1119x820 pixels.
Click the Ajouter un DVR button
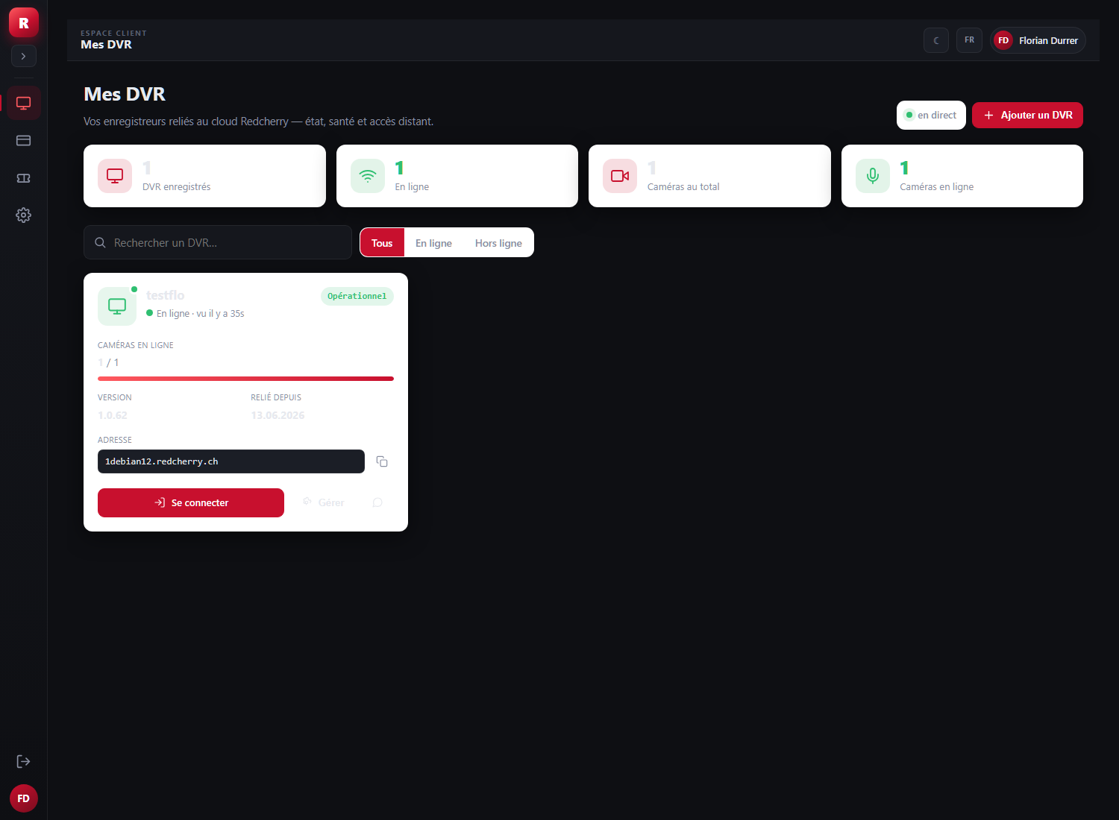tap(1027, 115)
